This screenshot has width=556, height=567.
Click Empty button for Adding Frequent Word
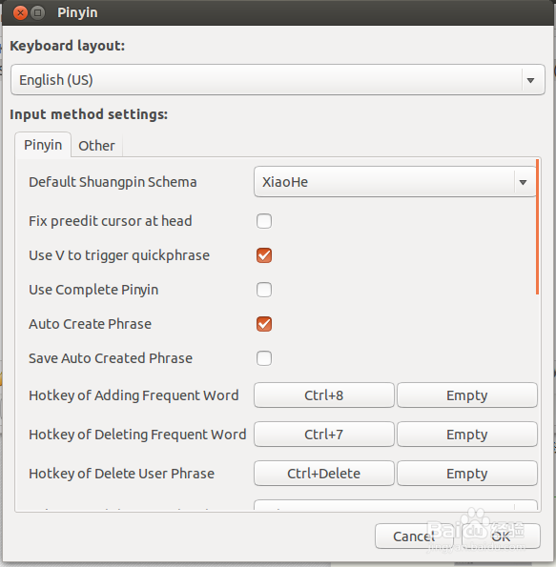467,395
